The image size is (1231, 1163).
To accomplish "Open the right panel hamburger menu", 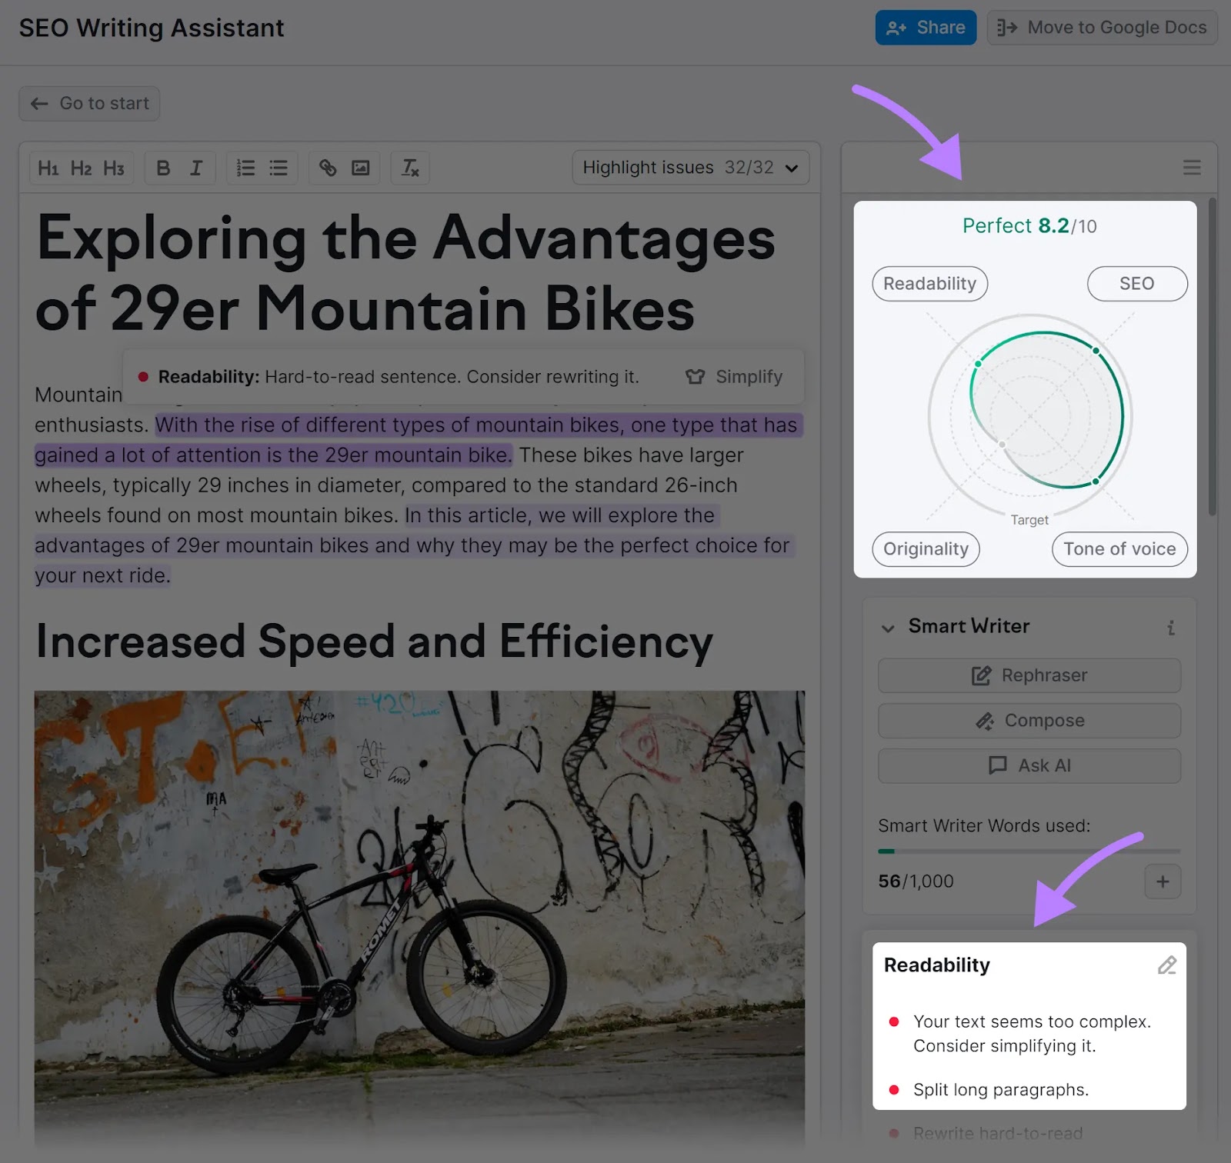I will tap(1192, 167).
